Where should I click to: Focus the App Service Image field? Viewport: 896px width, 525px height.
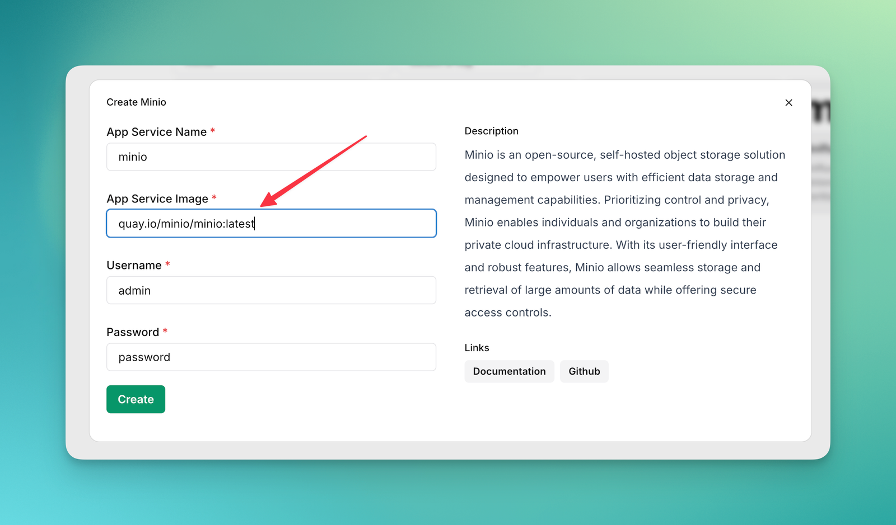pos(271,224)
